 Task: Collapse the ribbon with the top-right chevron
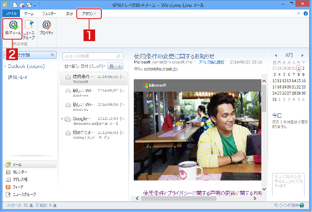click(x=299, y=14)
